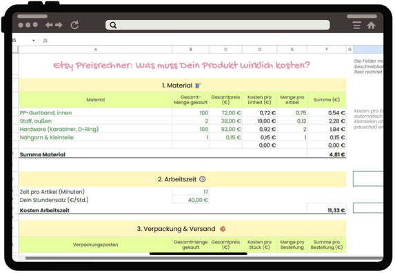Reload the page with refresh icon
Viewport: 395px width, 273px height.
click(x=74, y=25)
